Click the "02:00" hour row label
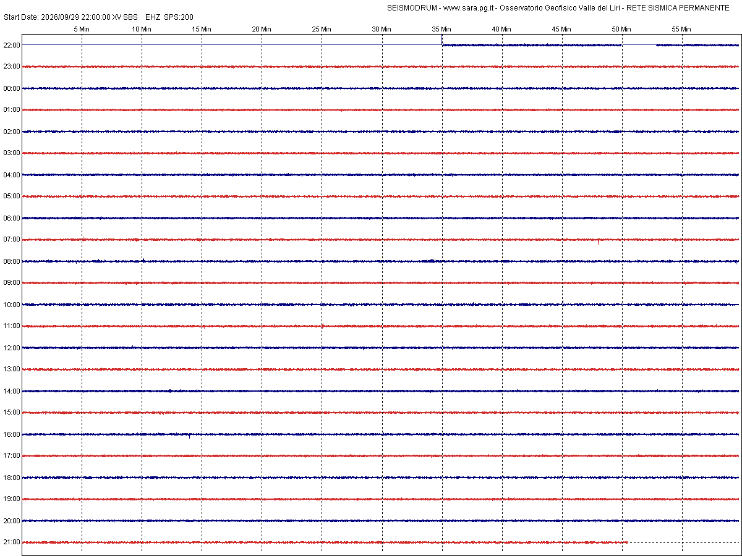 12,132
